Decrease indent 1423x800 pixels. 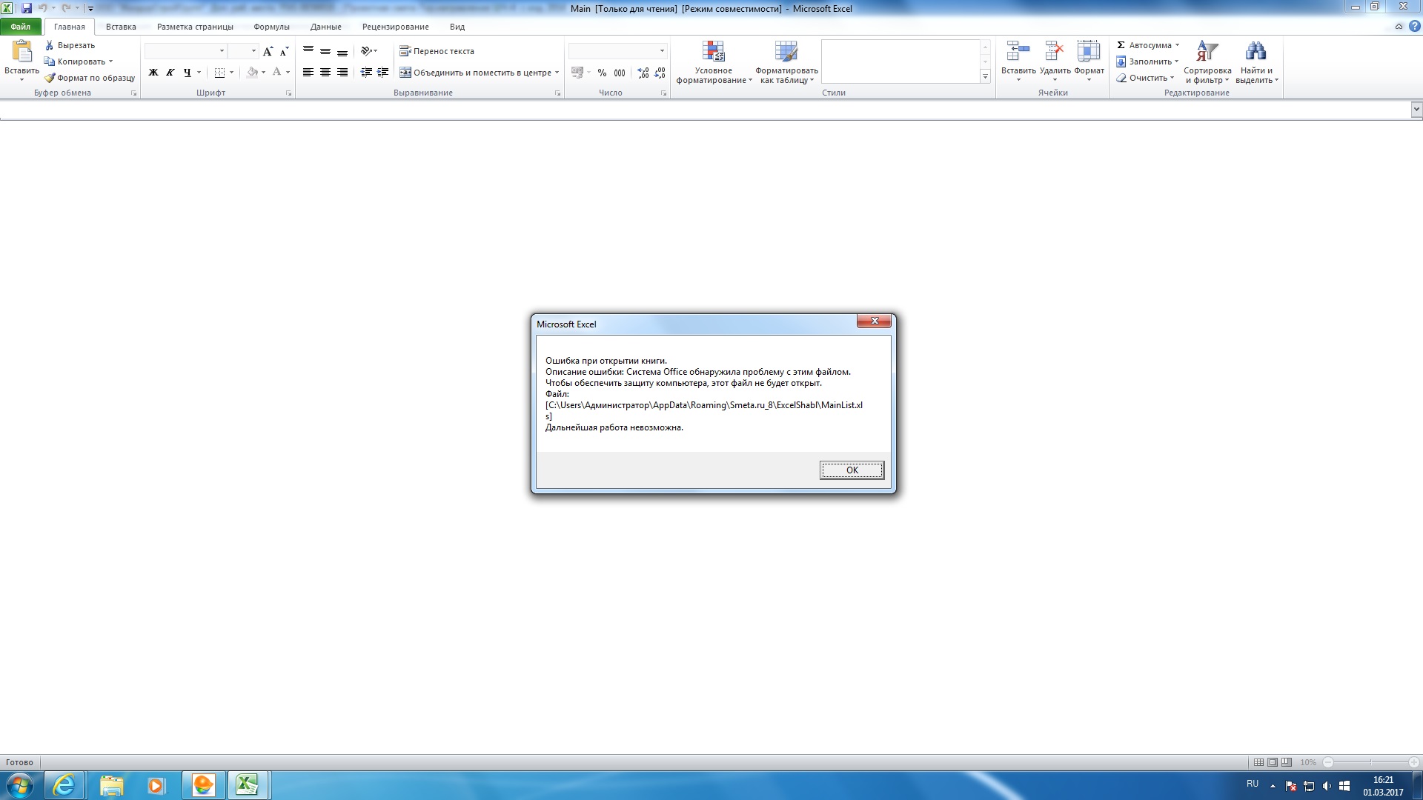[x=366, y=72]
